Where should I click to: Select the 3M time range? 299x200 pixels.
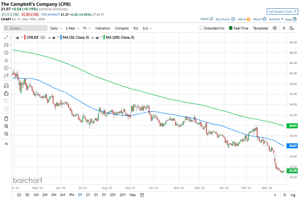tap(54, 195)
